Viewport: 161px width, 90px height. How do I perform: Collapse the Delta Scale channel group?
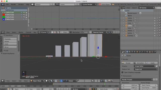pos(3,12)
